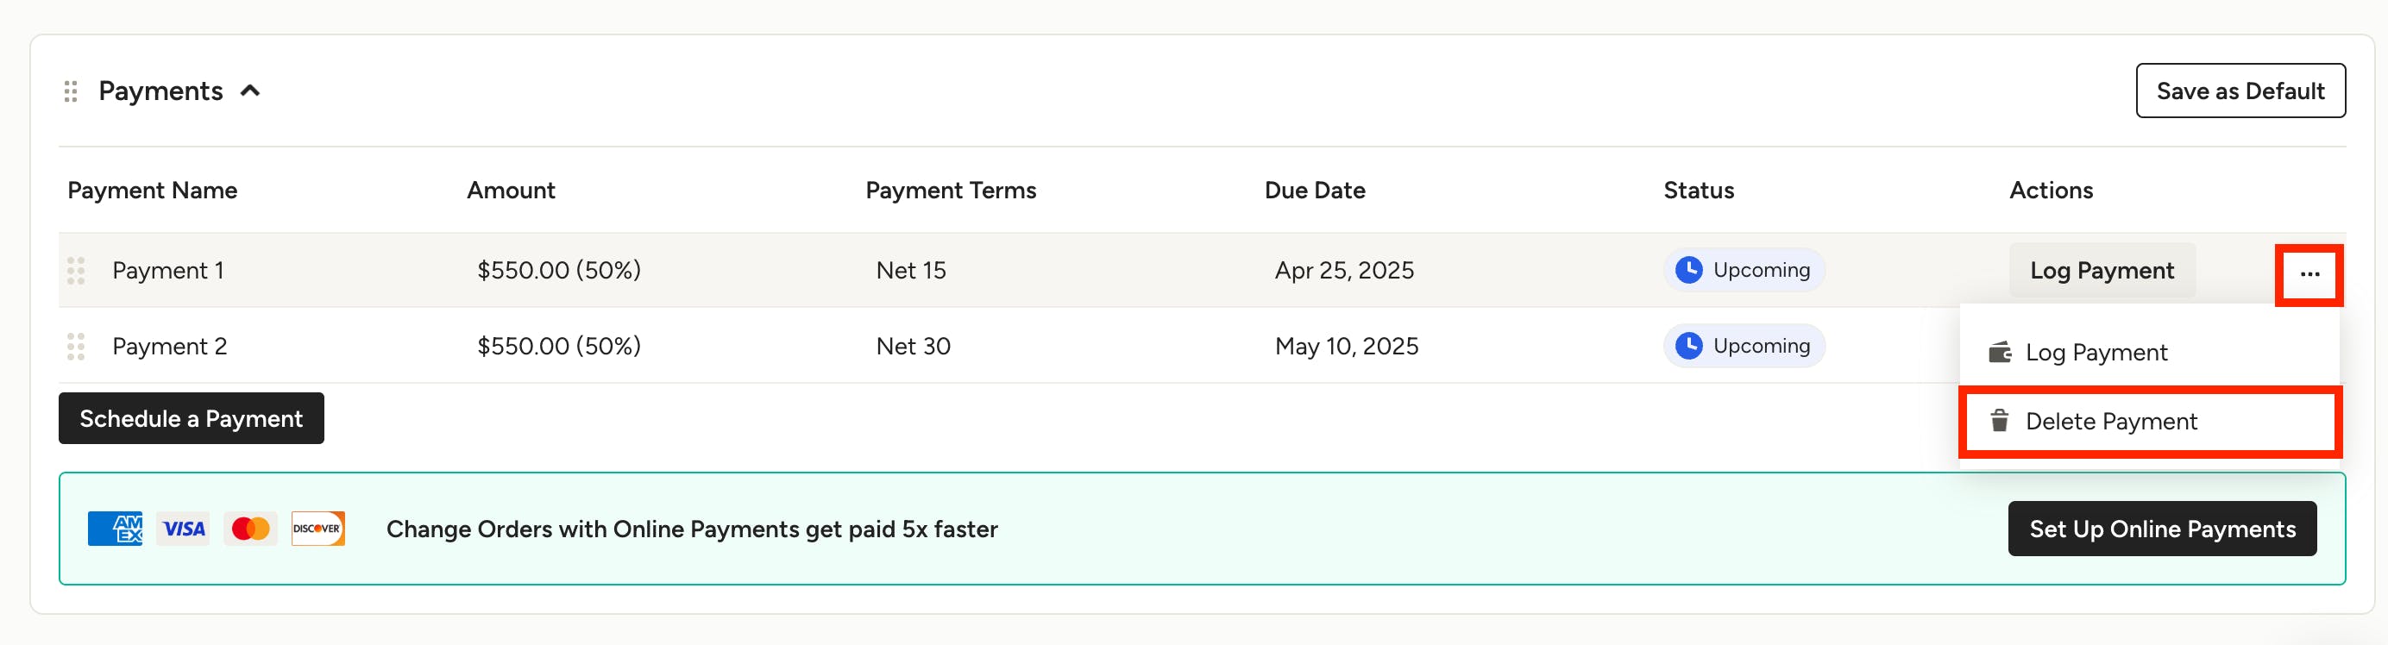Click the Mastercard logo icon
Viewport: 2388px width, 645px height.
click(x=250, y=529)
